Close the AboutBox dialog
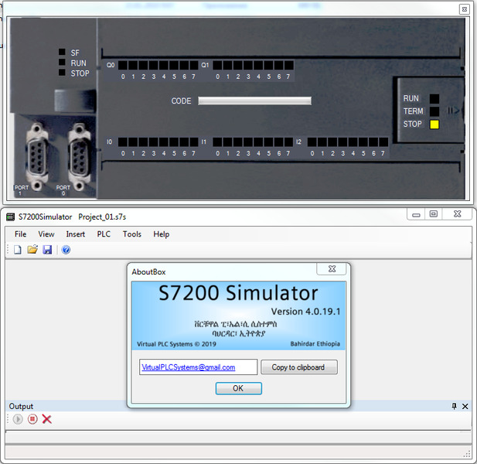 [x=332, y=268]
